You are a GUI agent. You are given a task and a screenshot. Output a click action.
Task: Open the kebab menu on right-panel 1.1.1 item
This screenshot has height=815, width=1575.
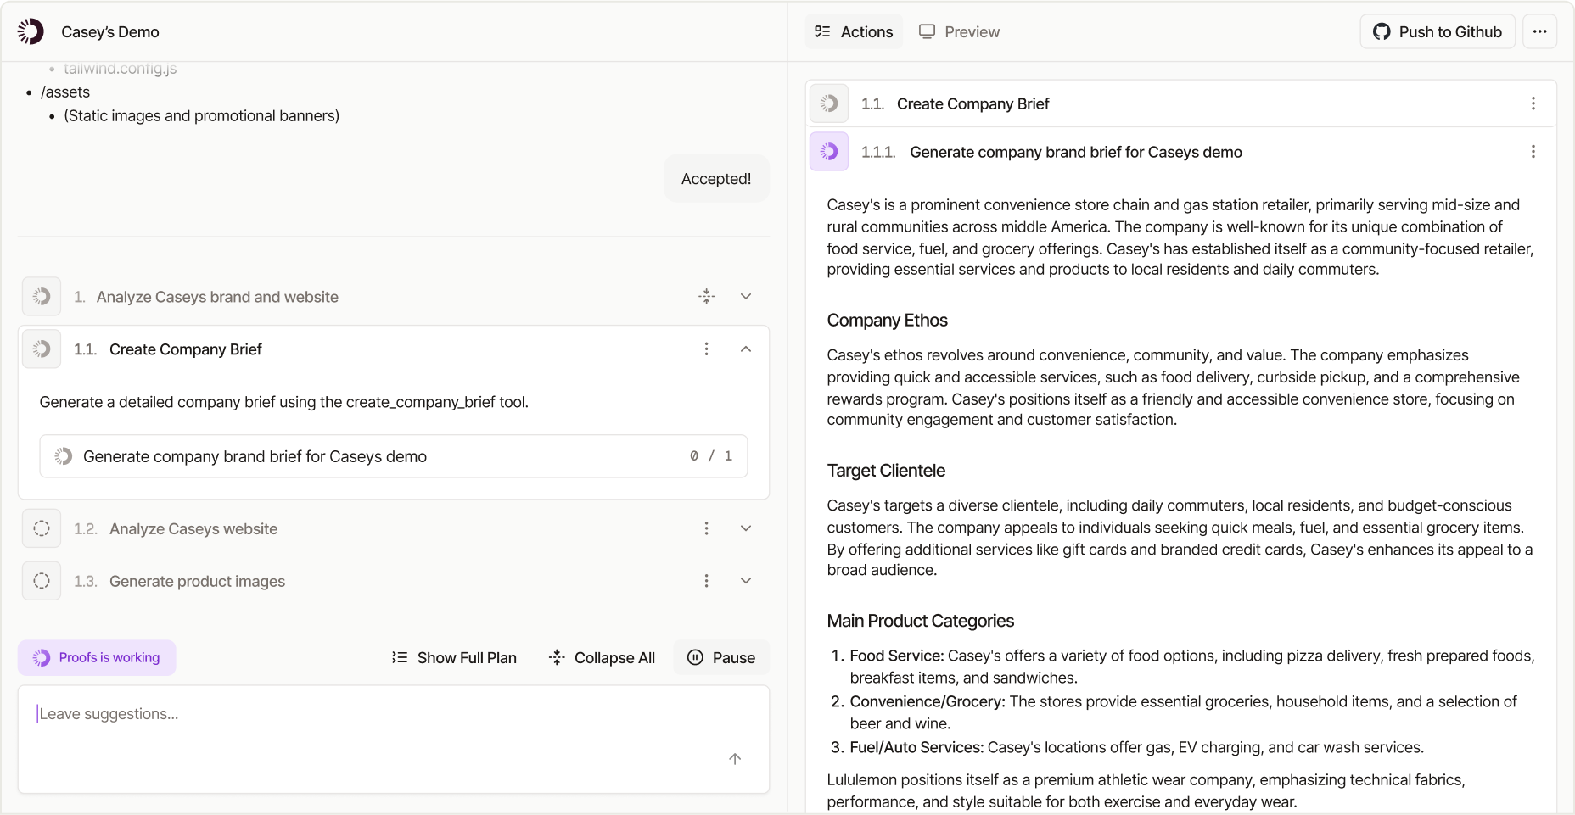point(1533,152)
